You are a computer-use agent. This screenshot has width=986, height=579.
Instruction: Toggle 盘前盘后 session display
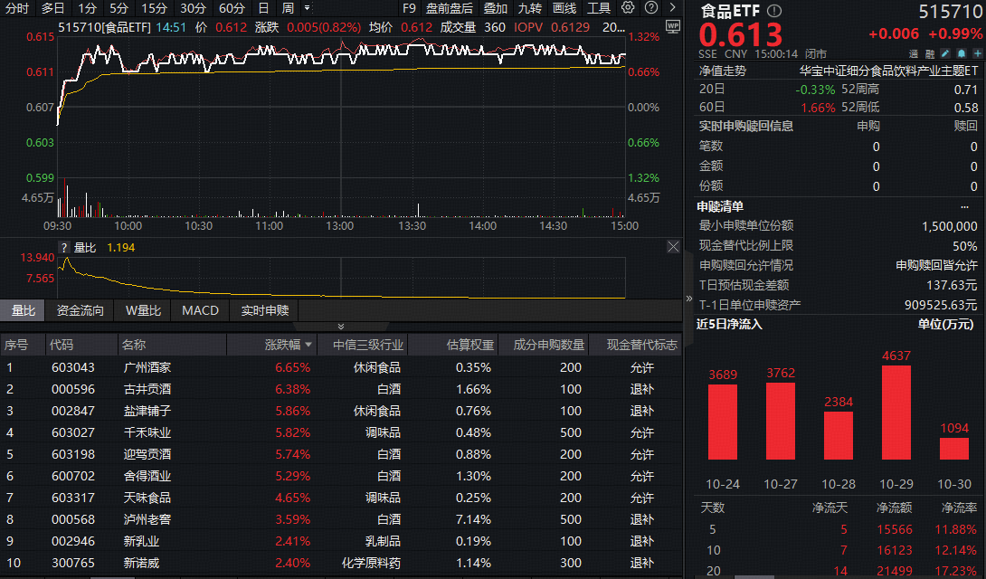[450, 8]
